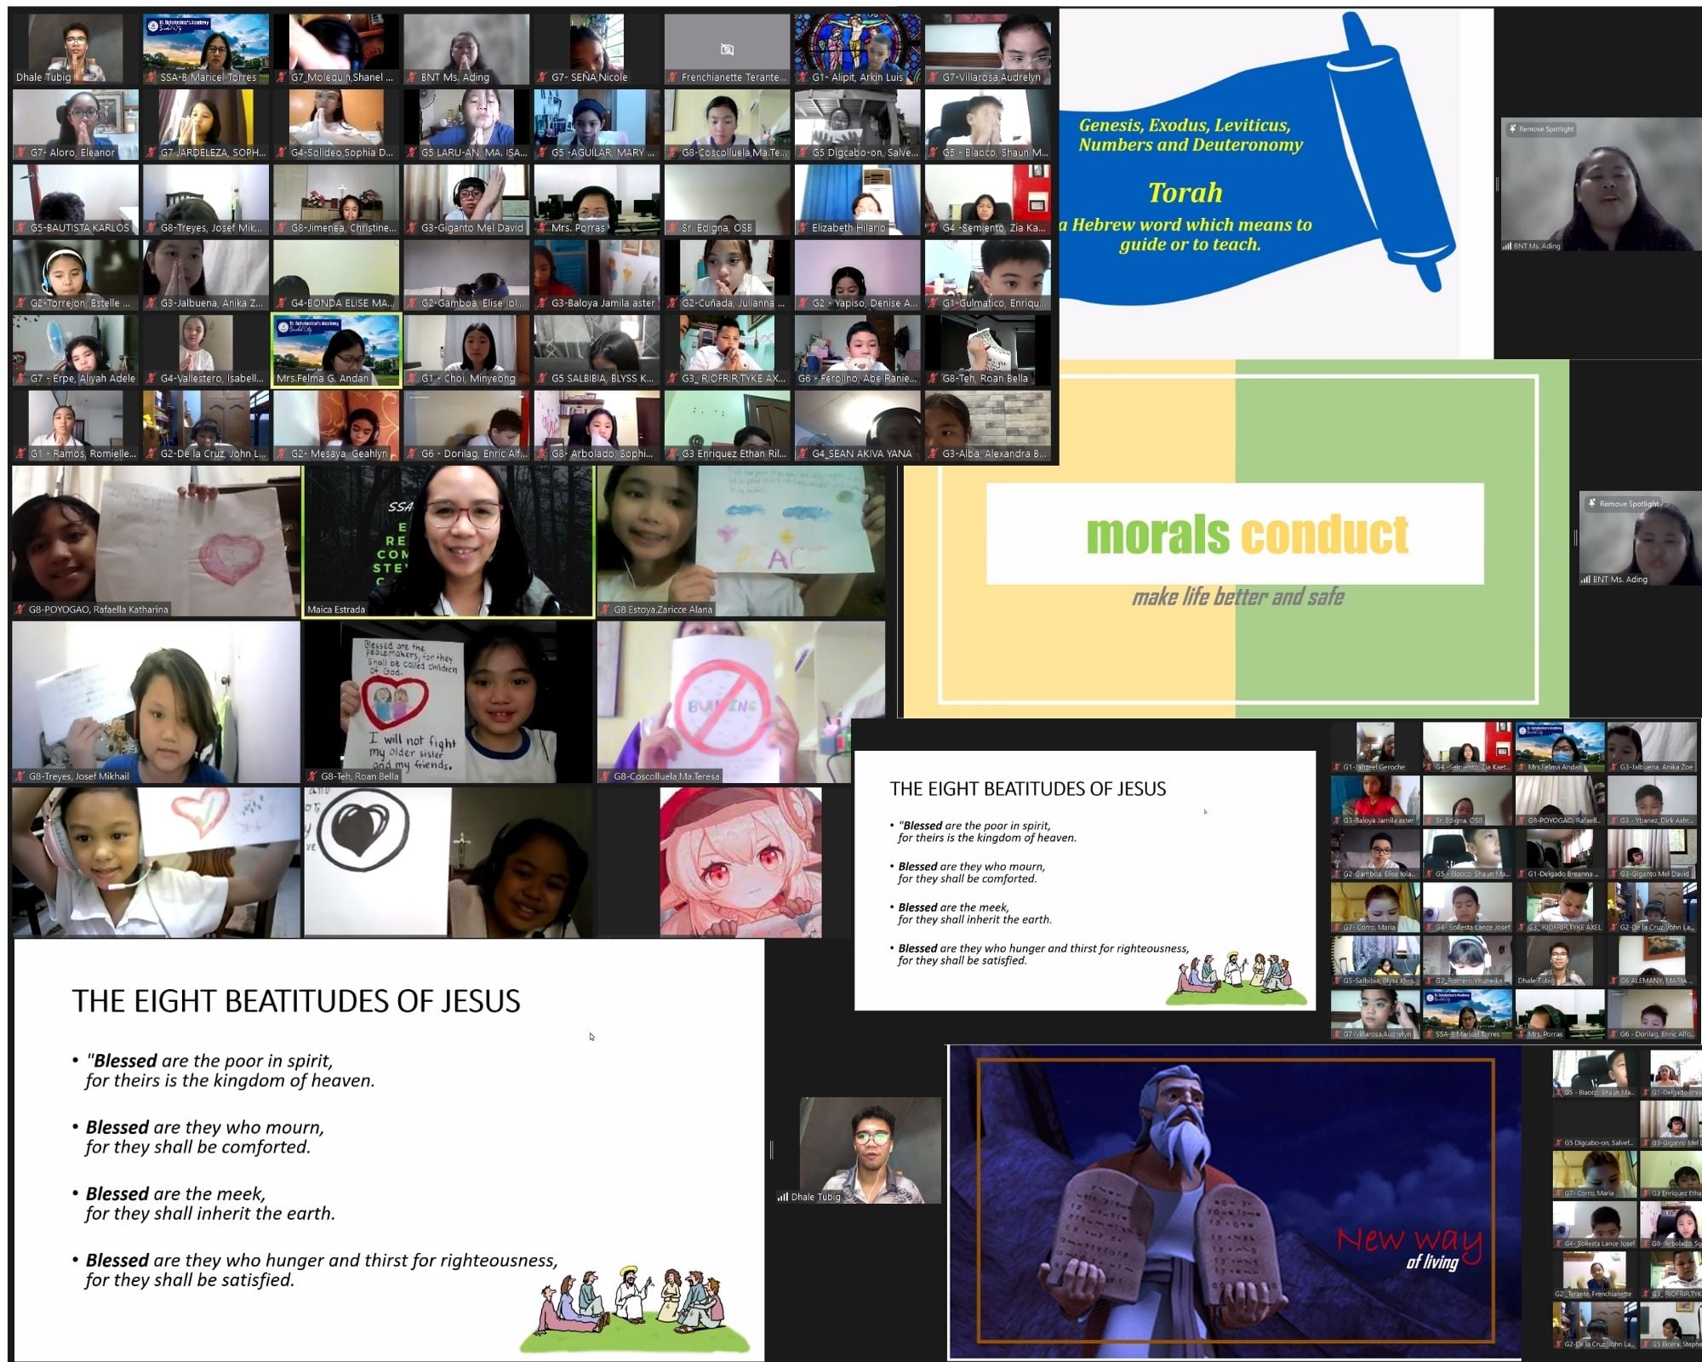Viewport: 1702px width, 1362px height.
Task: Click the New way of living slide
Action: tap(1236, 1201)
